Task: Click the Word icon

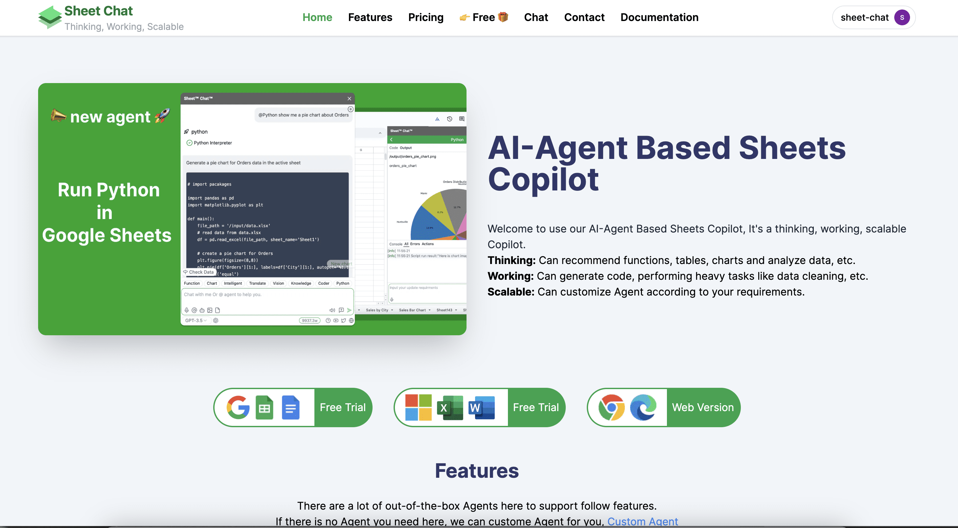Action: (x=481, y=407)
